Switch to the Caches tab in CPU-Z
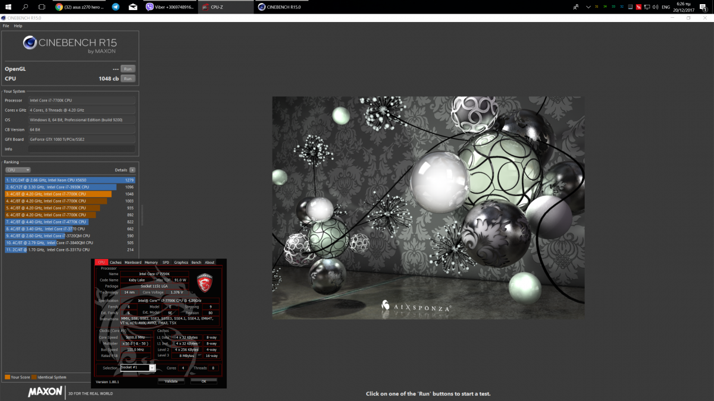The image size is (714, 401). click(x=115, y=262)
